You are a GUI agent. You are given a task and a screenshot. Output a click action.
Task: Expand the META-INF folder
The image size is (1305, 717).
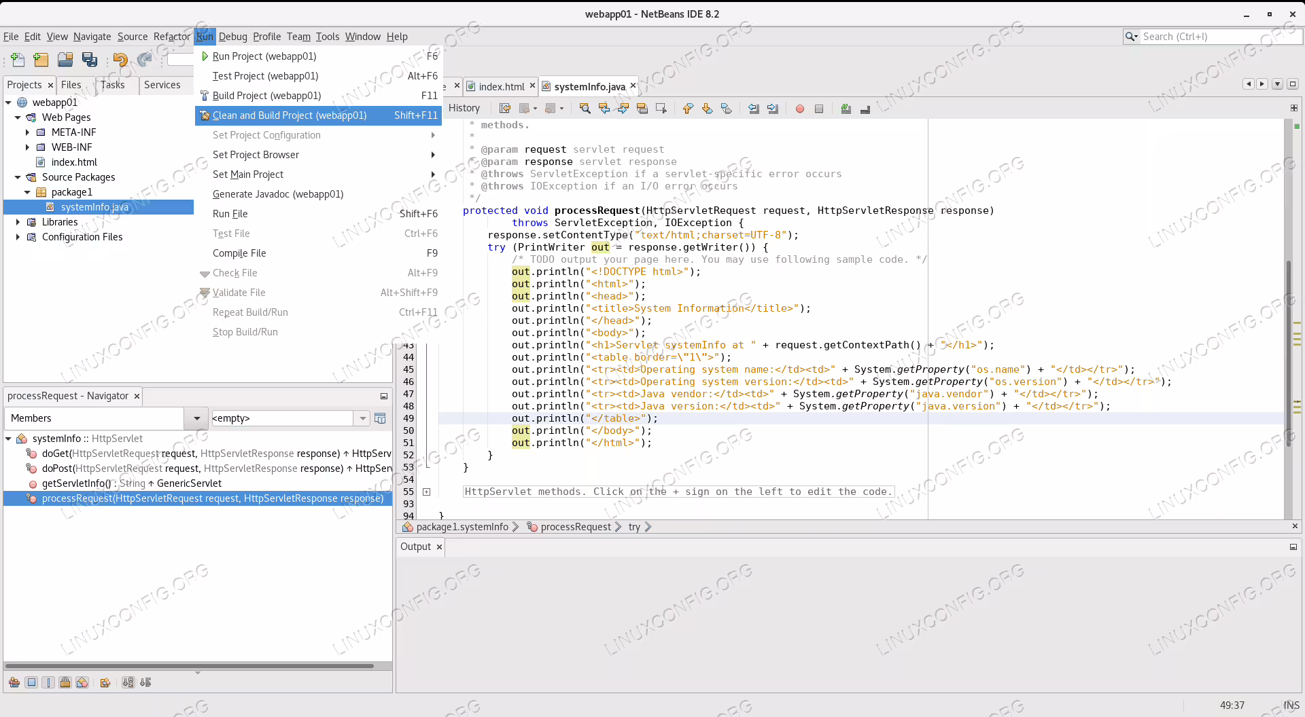coord(27,132)
